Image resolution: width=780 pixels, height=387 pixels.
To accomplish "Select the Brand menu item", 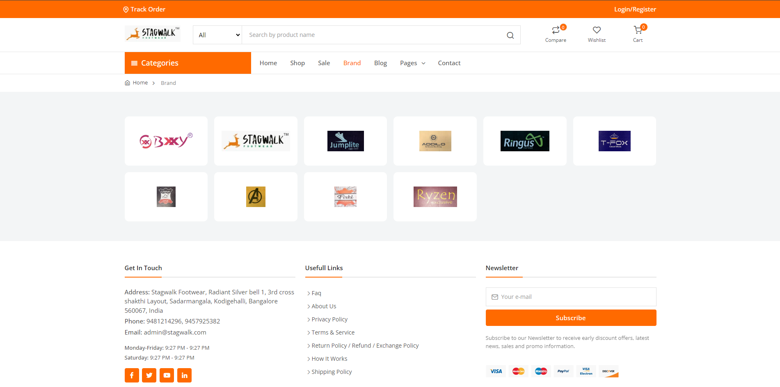I will [352, 63].
